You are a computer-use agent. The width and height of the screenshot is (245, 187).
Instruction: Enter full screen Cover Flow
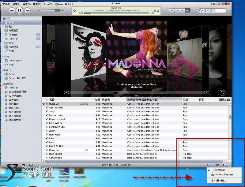pos(222,92)
